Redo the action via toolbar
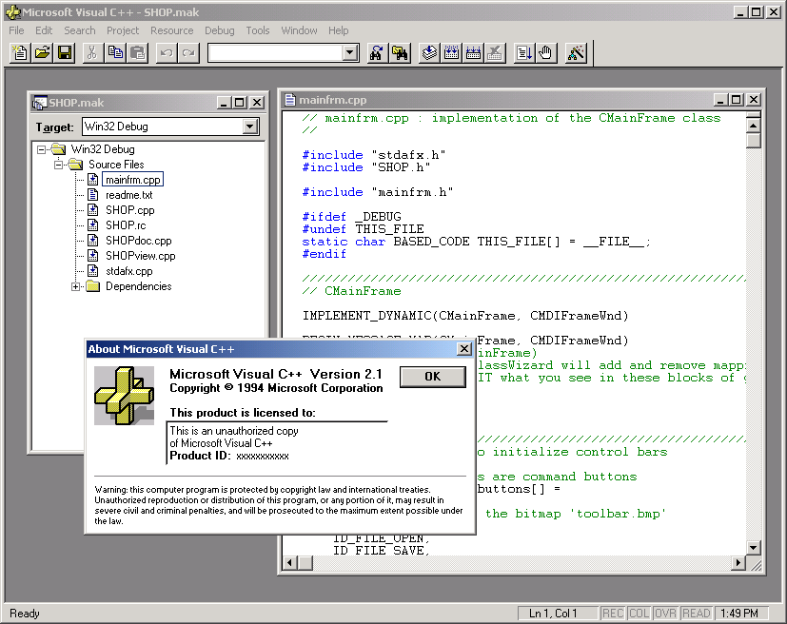Image resolution: width=787 pixels, height=624 pixels. (188, 52)
